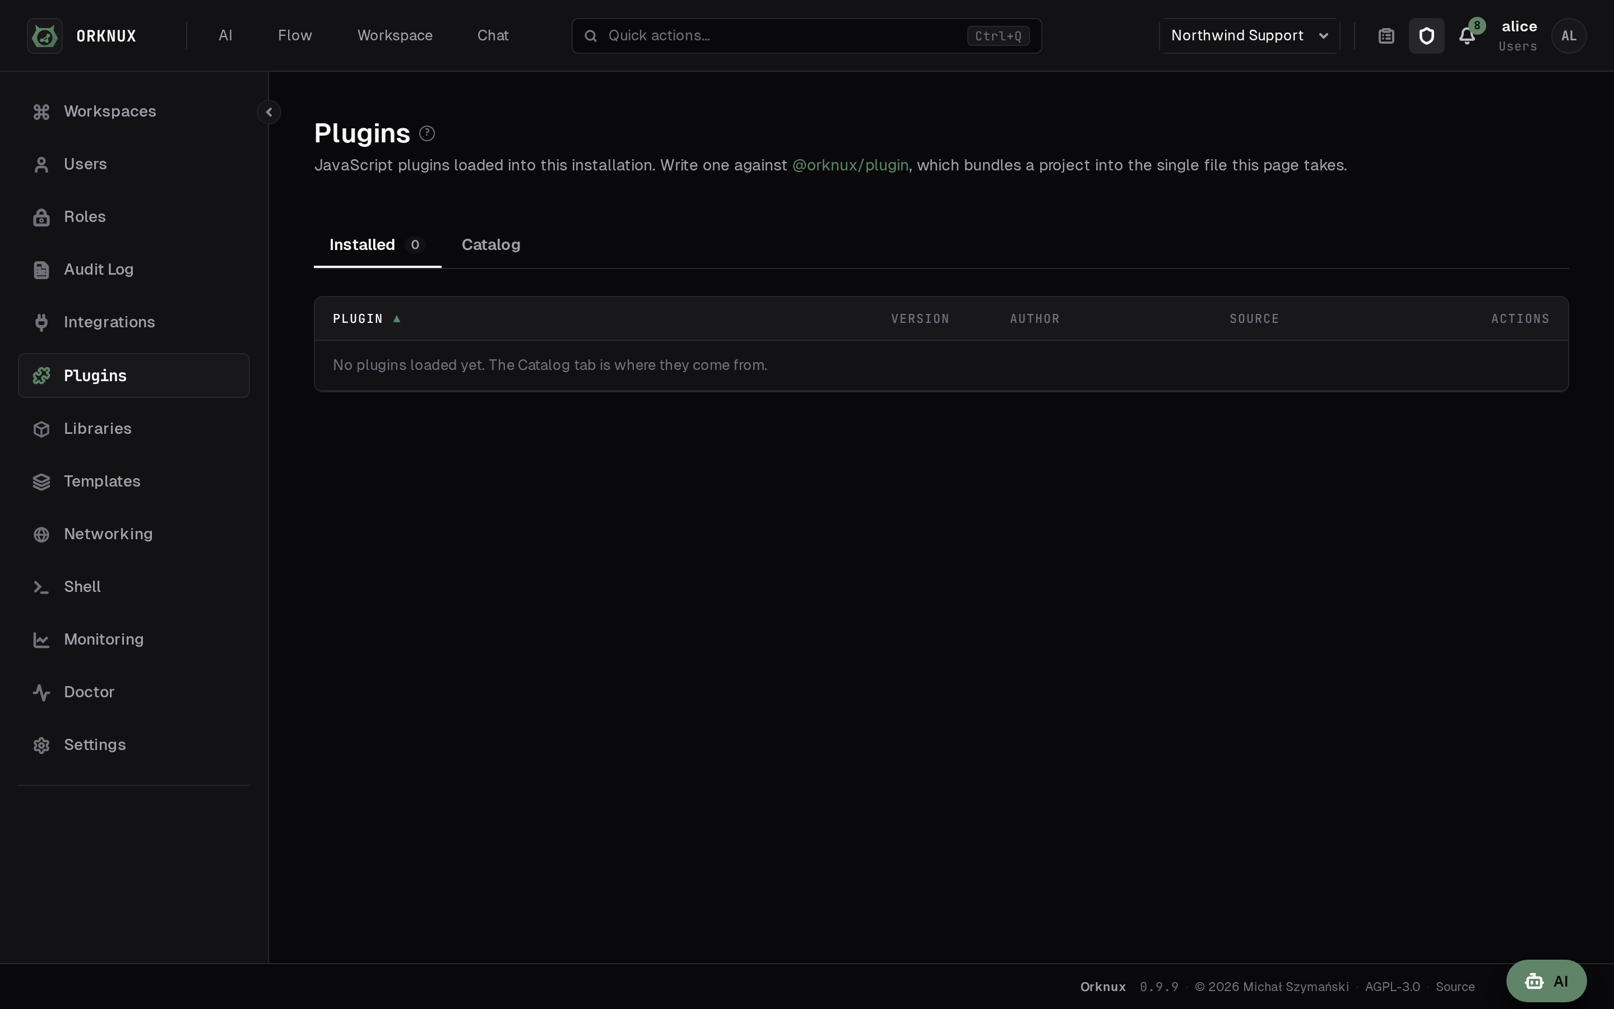
Task: Open the Workspaces sidebar icon
Action: (41, 112)
